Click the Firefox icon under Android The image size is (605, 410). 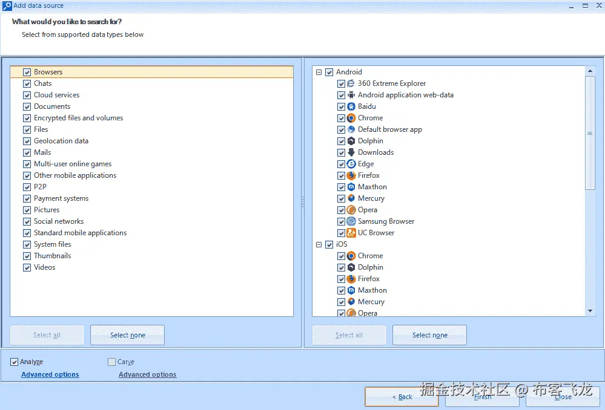pyautogui.click(x=351, y=175)
